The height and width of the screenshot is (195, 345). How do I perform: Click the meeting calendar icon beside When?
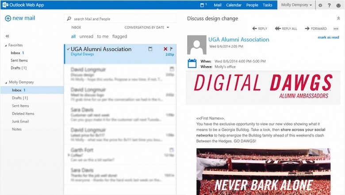pyautogui.click(x=192, y=63)
